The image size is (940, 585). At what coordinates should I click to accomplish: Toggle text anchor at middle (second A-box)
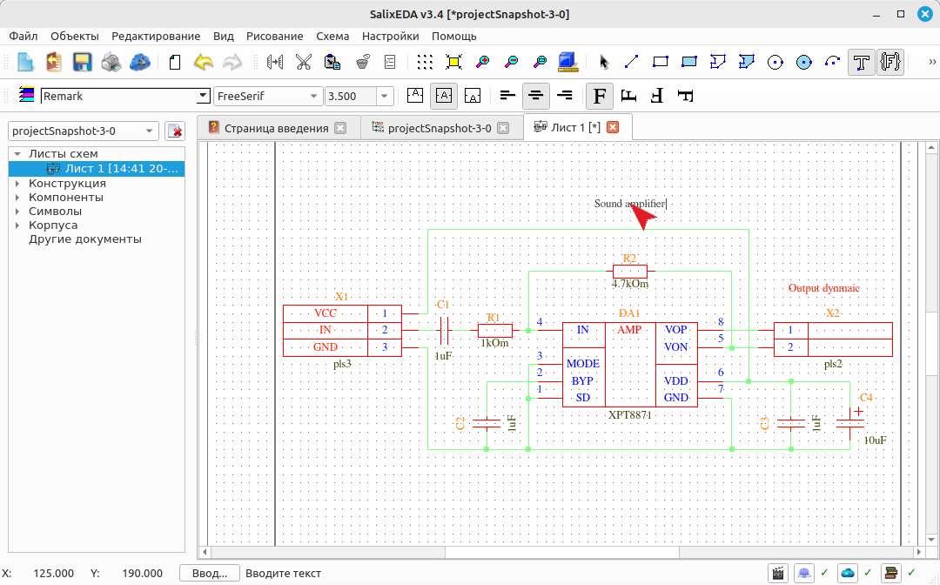click(x=444, y=95)
